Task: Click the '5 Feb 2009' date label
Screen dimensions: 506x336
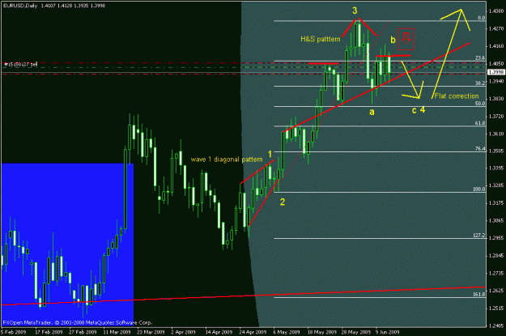Action: (13, 332)
